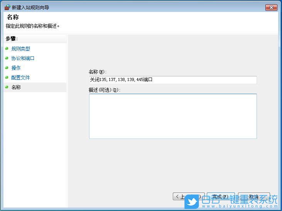282x211 pixels.
Task: Click green bullet beside 规则类型
Action: click(x=7, y=48)
